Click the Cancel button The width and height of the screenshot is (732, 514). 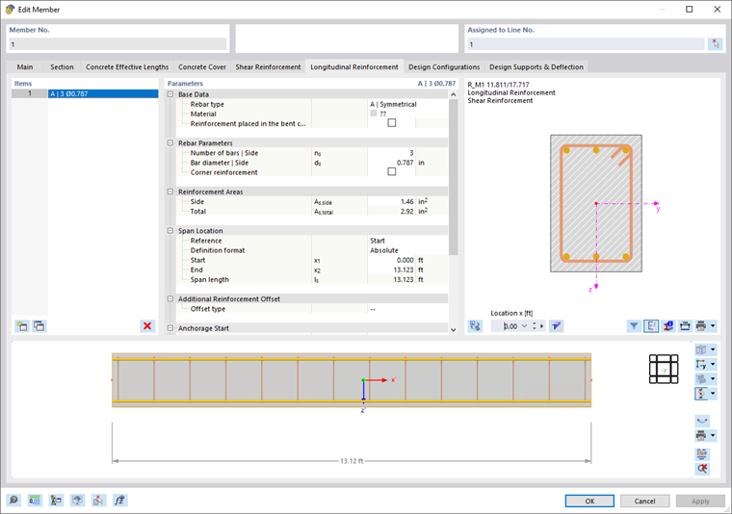pyautogui.click(x=644, y=501)
